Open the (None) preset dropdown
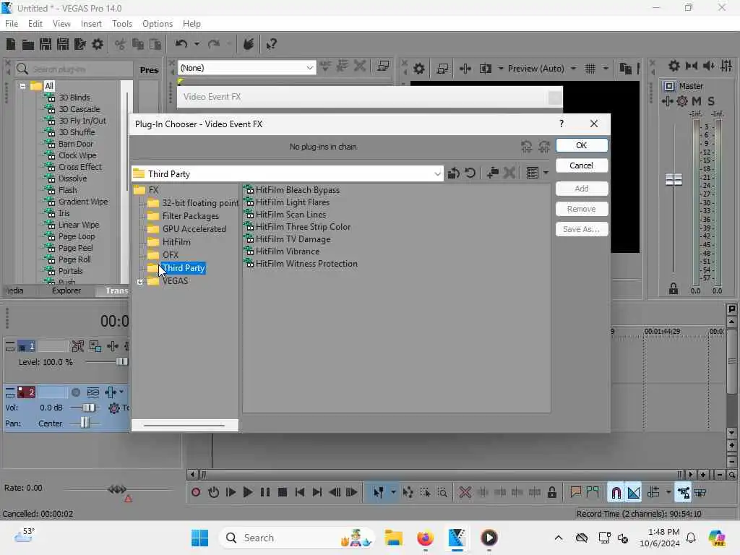The height and width of the screenshot is (555, 740). (309, 68)
